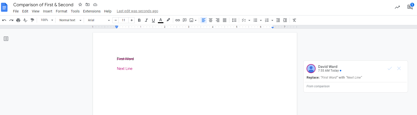417x115 pixels.
Task: Click the spelling and grammar check icon
Action: click(x=25, y=20)
